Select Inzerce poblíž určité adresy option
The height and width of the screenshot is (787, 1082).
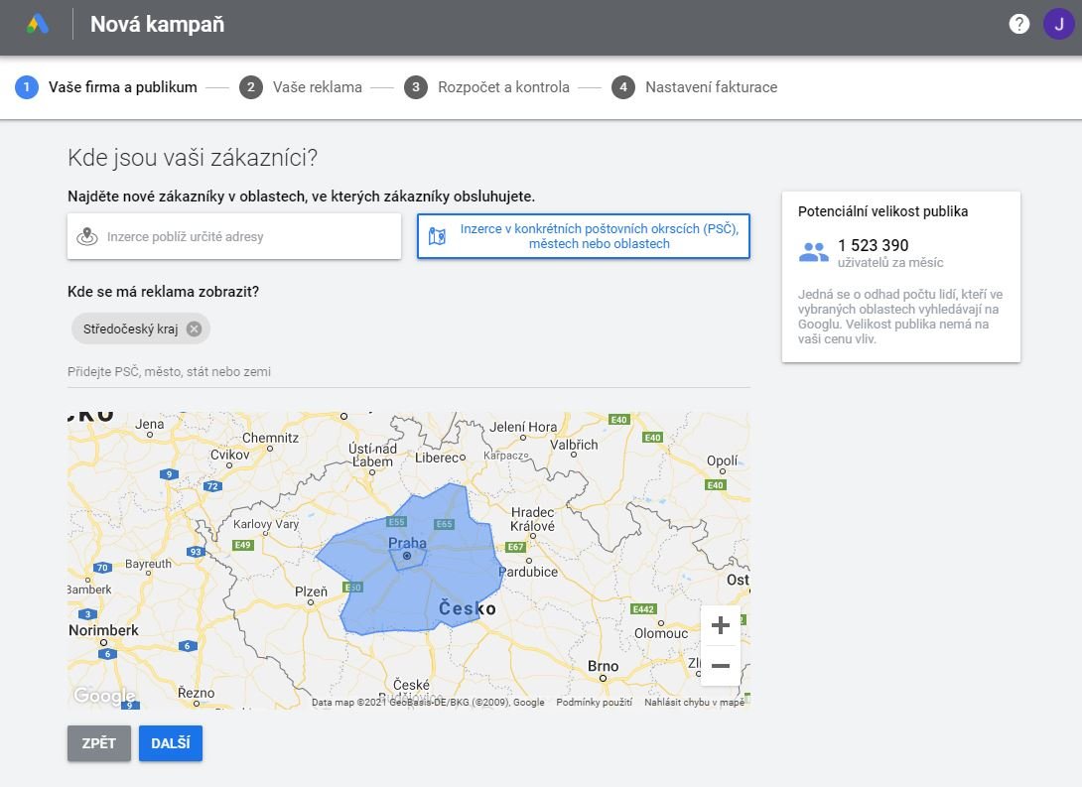pyautogui.click(x=234, y=236)
